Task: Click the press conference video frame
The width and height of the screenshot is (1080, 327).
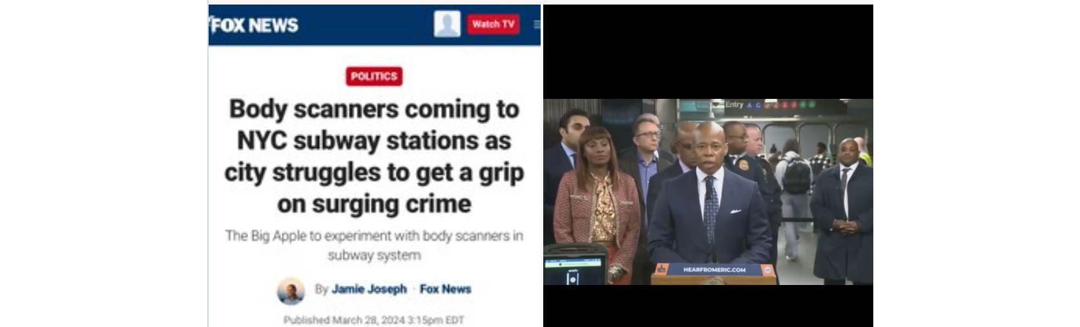Action: pos(708,192)
